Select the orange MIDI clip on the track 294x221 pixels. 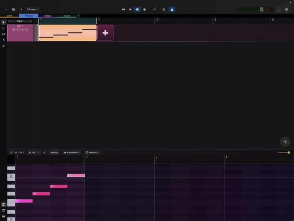click(68, 33)
